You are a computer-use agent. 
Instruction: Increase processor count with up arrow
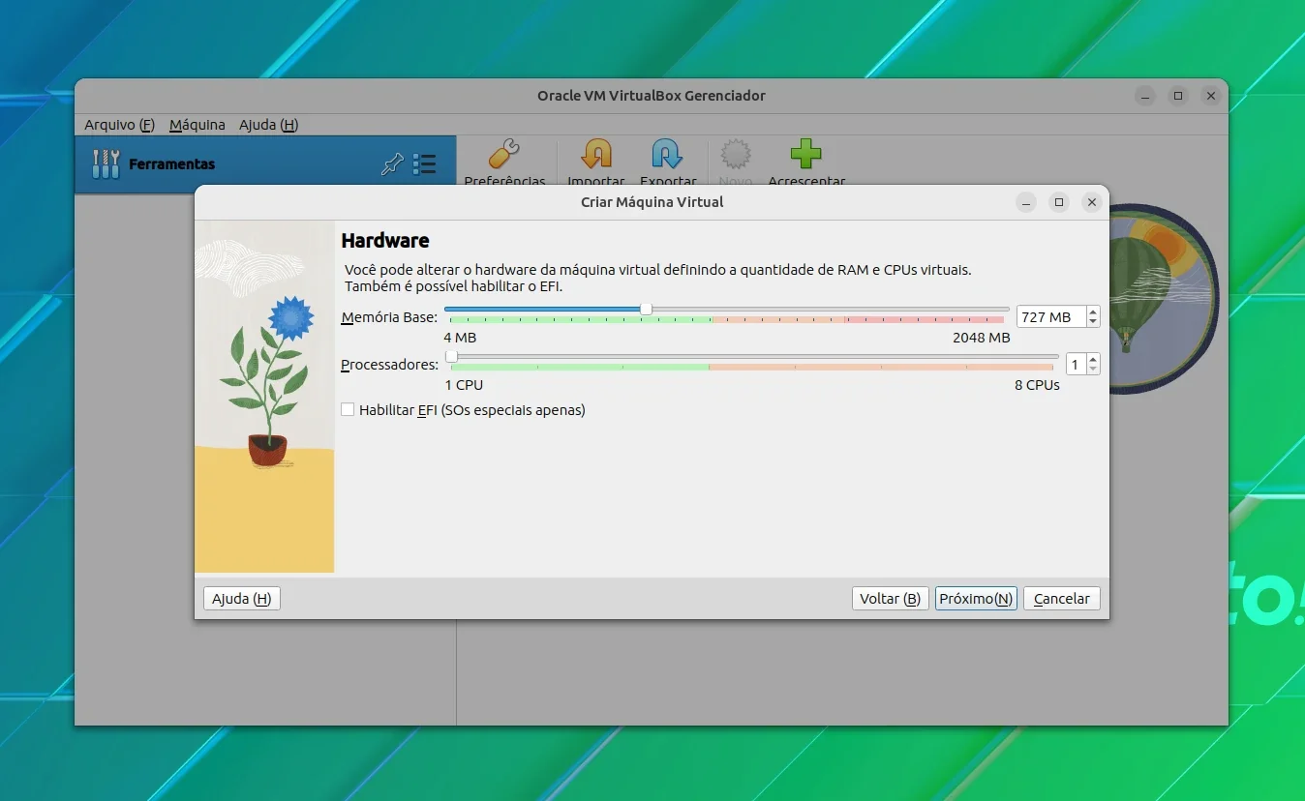[x=1093, y=359]
